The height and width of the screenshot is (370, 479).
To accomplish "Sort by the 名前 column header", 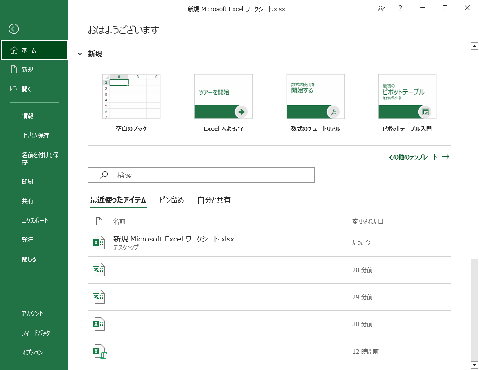I will 119,221.
